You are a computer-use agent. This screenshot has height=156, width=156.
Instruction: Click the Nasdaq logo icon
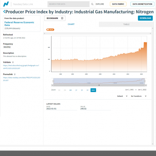tap(6, 4)
